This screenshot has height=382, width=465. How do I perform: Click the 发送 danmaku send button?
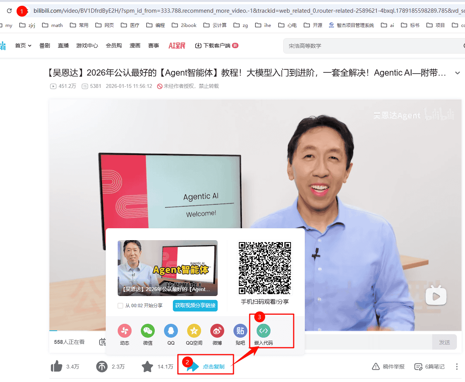pyautogui.click(x=444, y=342)
